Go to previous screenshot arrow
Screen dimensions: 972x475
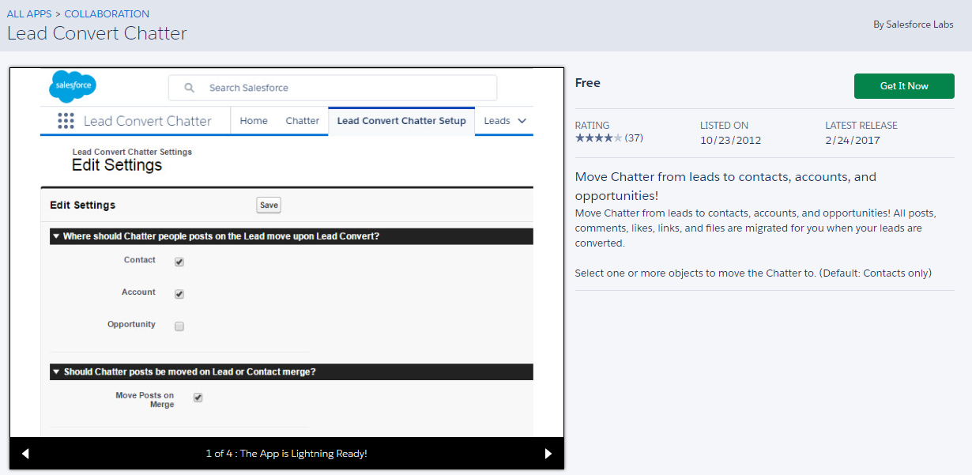pos(25,454)
